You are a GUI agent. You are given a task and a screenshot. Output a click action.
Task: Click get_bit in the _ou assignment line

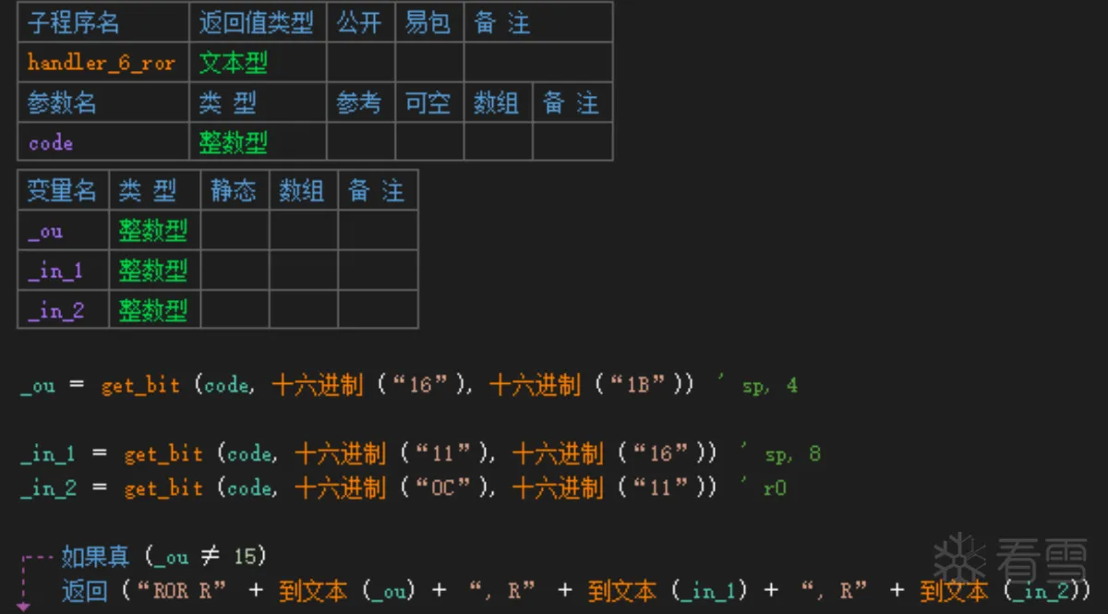pos(140,386)
